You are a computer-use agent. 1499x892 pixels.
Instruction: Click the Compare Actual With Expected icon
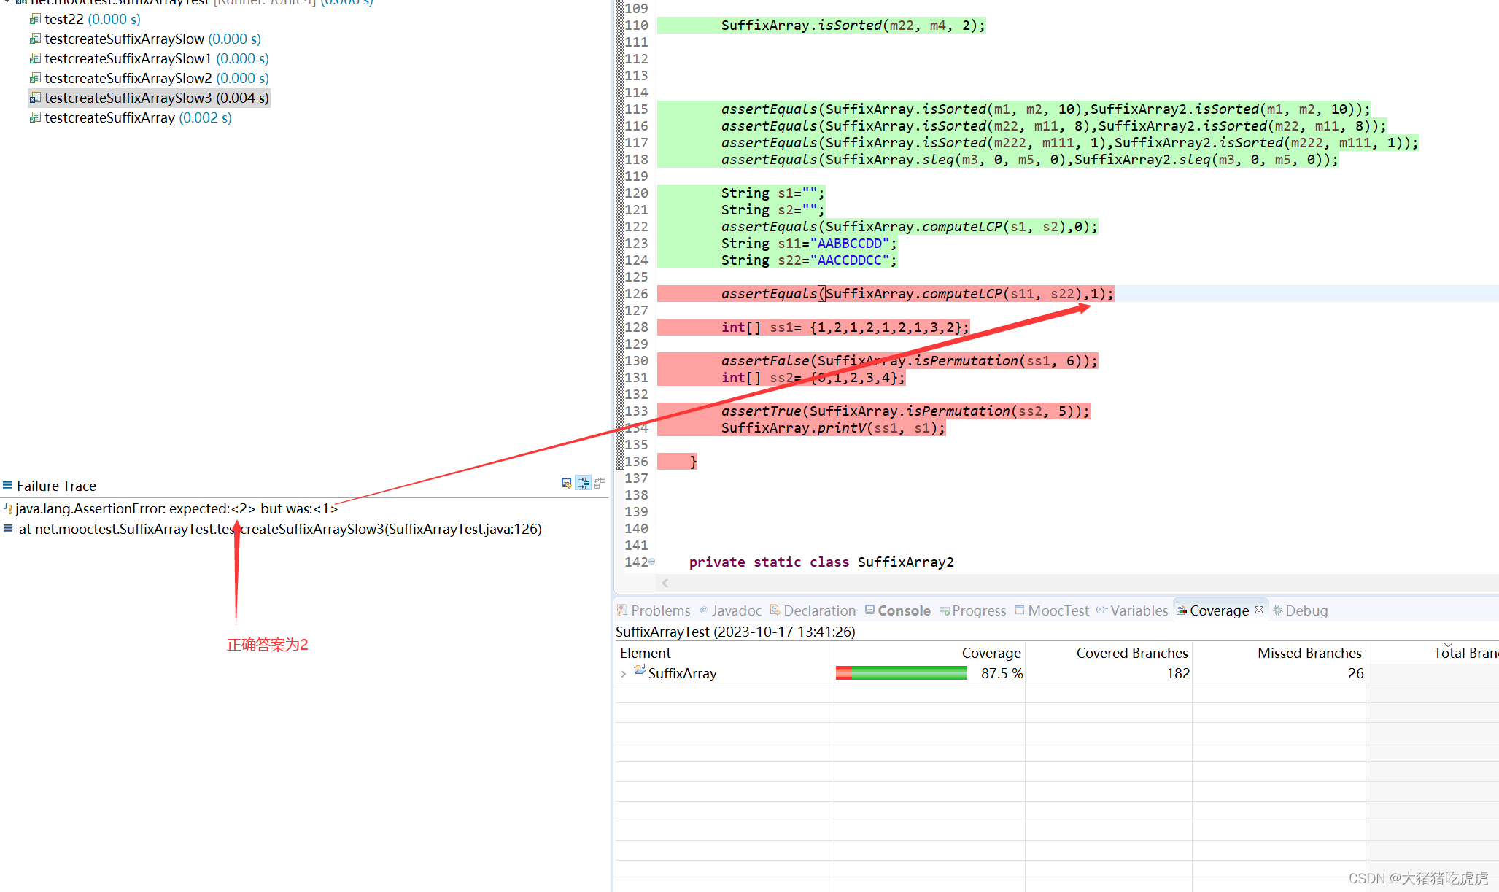click(600, 483)
